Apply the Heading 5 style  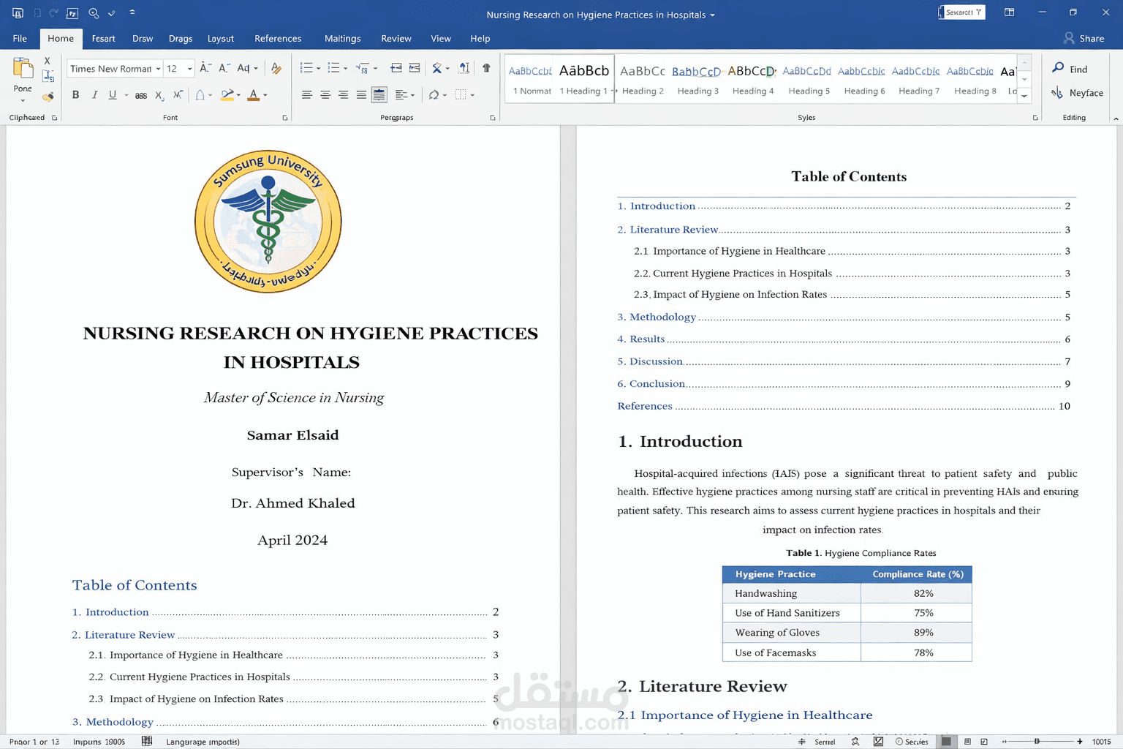(809, 78)
